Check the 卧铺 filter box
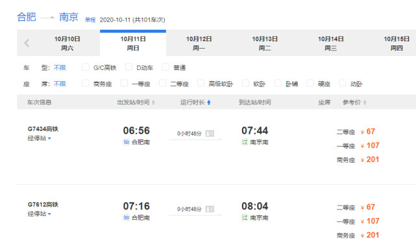Image resolution: width=416 pixels, height=249 pixels. click(278, 83)
